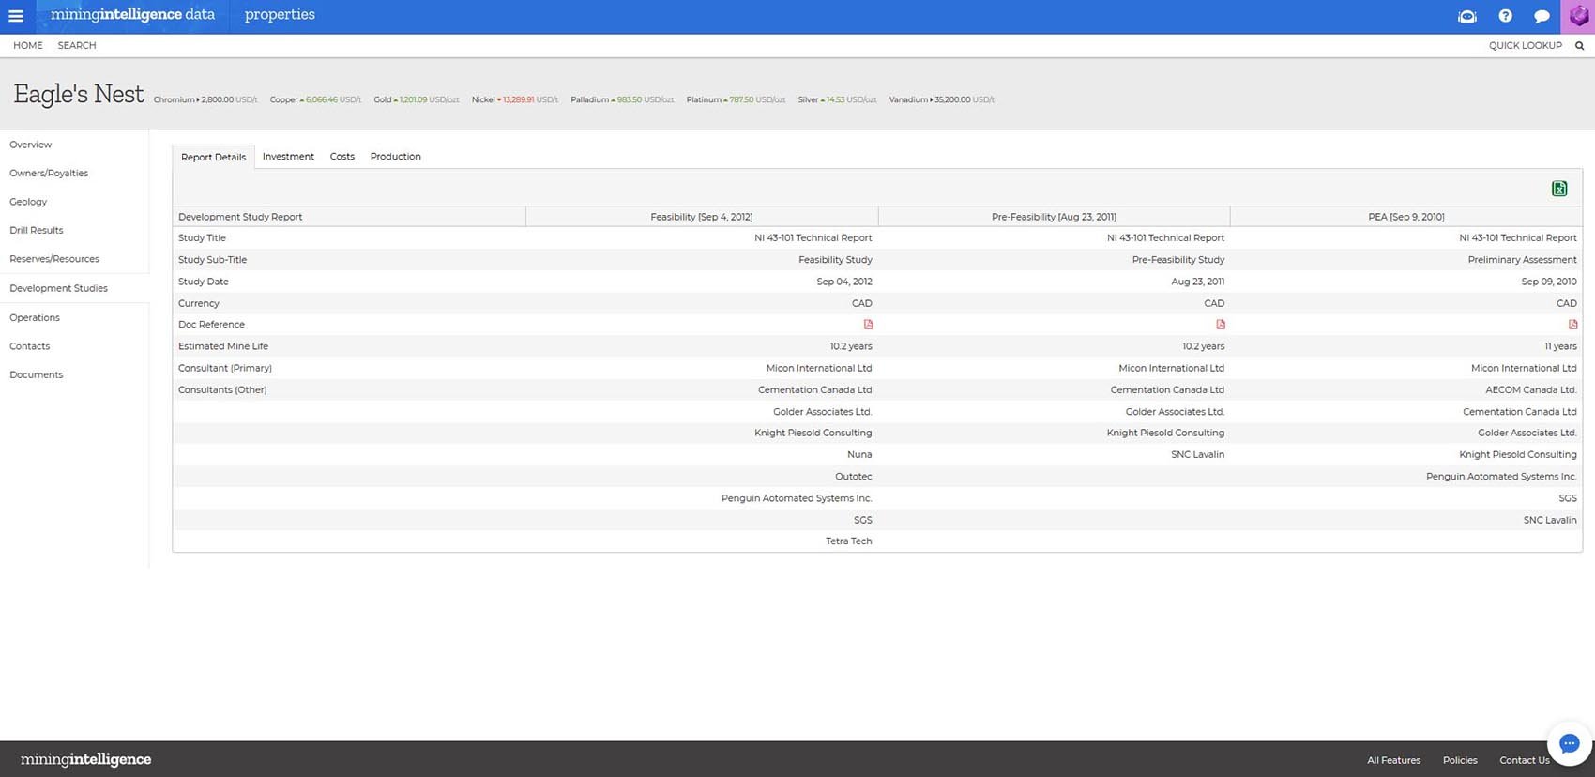Open the support headset icon

(1467, 16)
